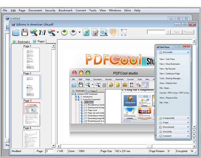Open the Bookmark menu
201x158 pixels.
65,10
